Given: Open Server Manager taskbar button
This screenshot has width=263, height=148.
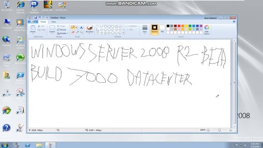Looking at the screenshot, I should (x=16, y=145).
